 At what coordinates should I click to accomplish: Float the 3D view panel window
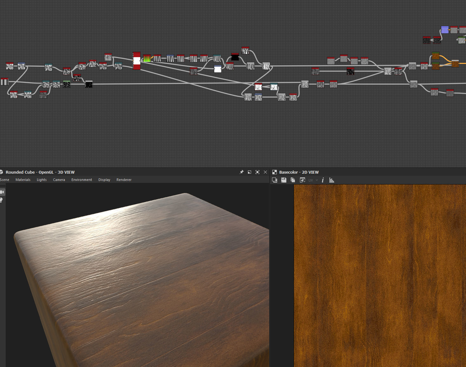point(250,172)
